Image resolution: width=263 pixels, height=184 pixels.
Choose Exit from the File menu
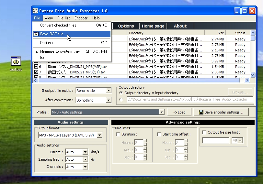coord(72,58)
